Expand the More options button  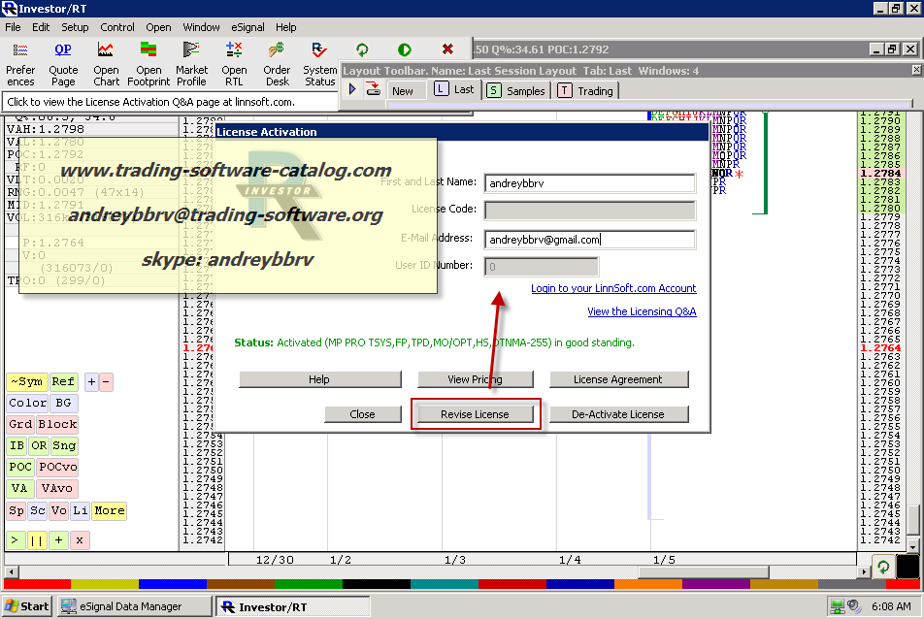coord(110,510)
